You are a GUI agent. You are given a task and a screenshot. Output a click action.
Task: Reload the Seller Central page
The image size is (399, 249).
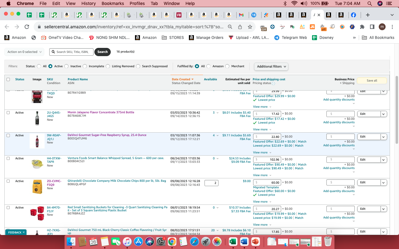tap(27, 27)
